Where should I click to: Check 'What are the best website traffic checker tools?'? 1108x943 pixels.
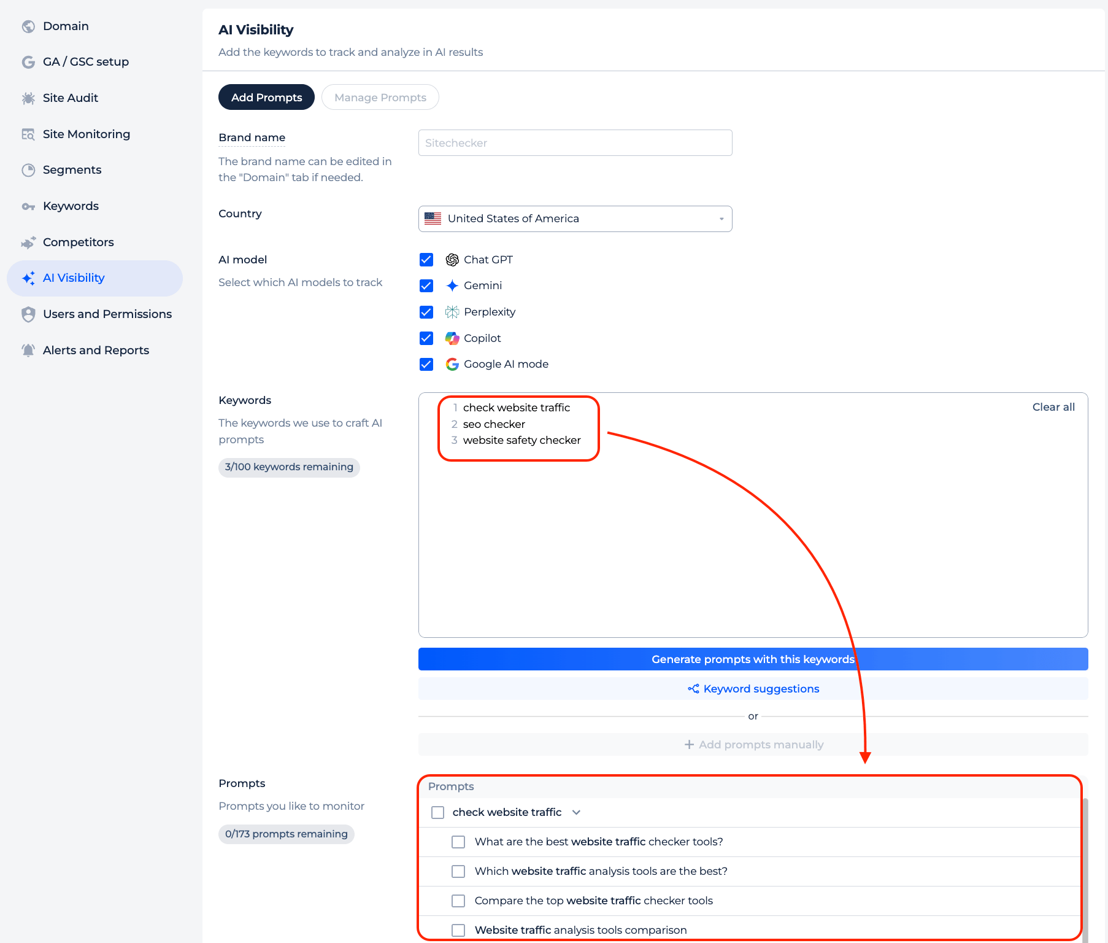pyautogui.click(x=458, y=842)
